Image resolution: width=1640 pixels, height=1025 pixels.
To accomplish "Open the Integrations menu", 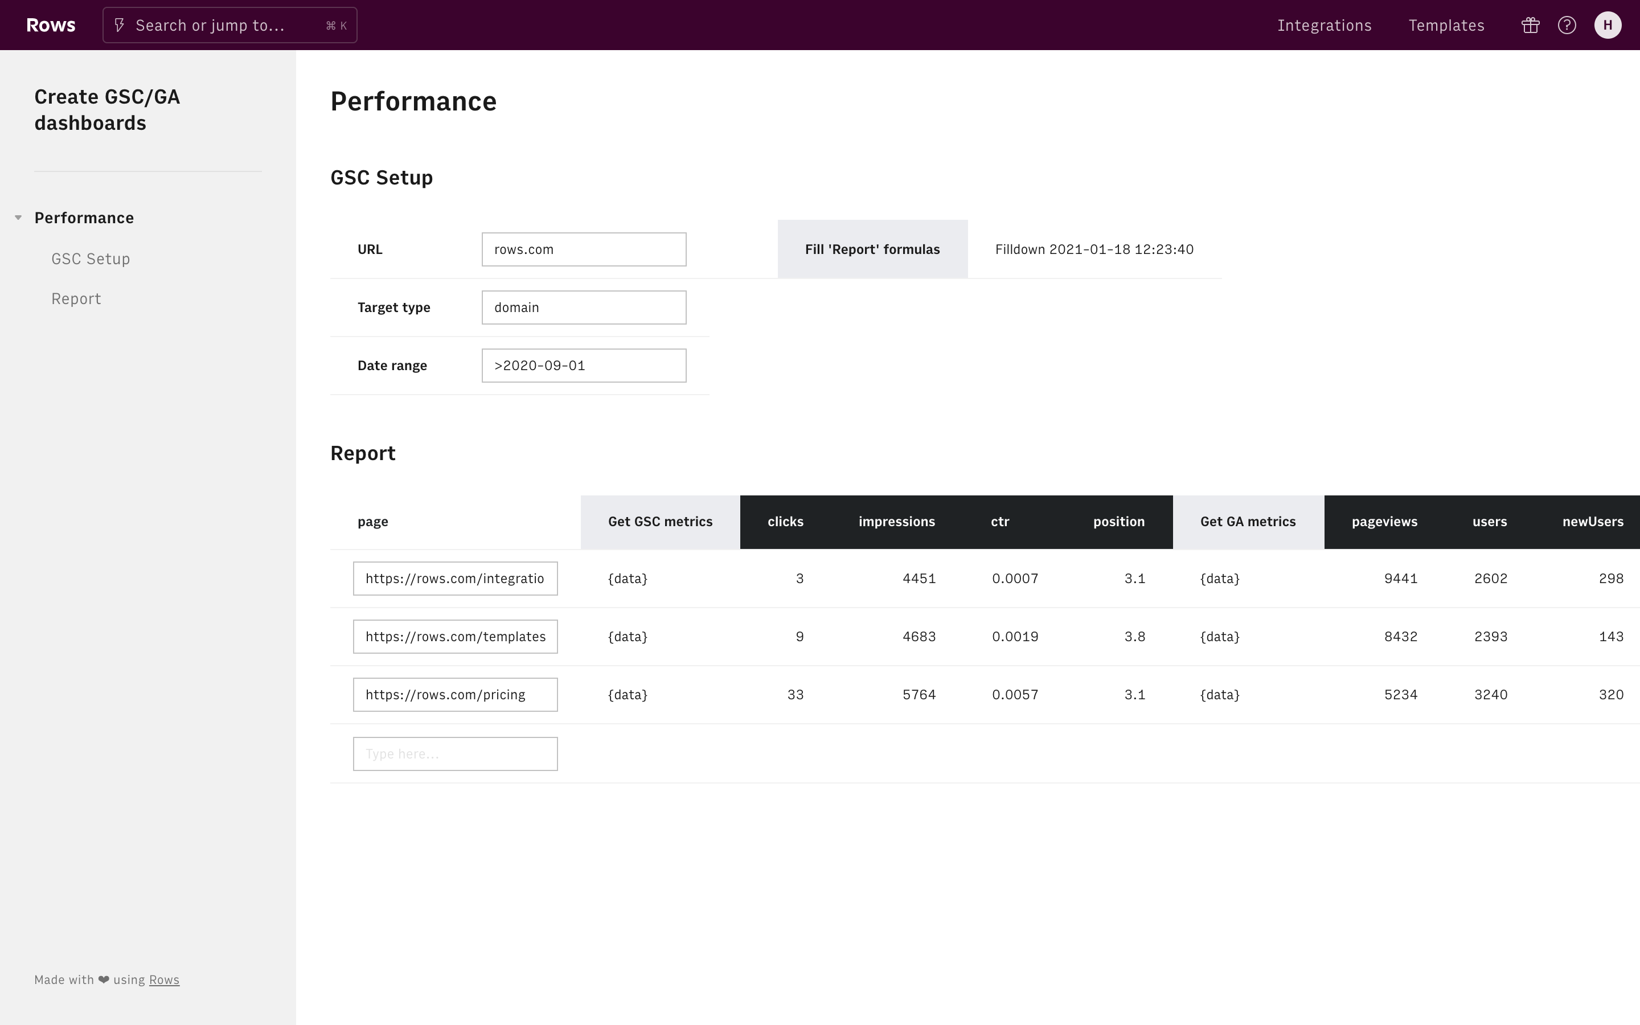I will point(1324,25).
